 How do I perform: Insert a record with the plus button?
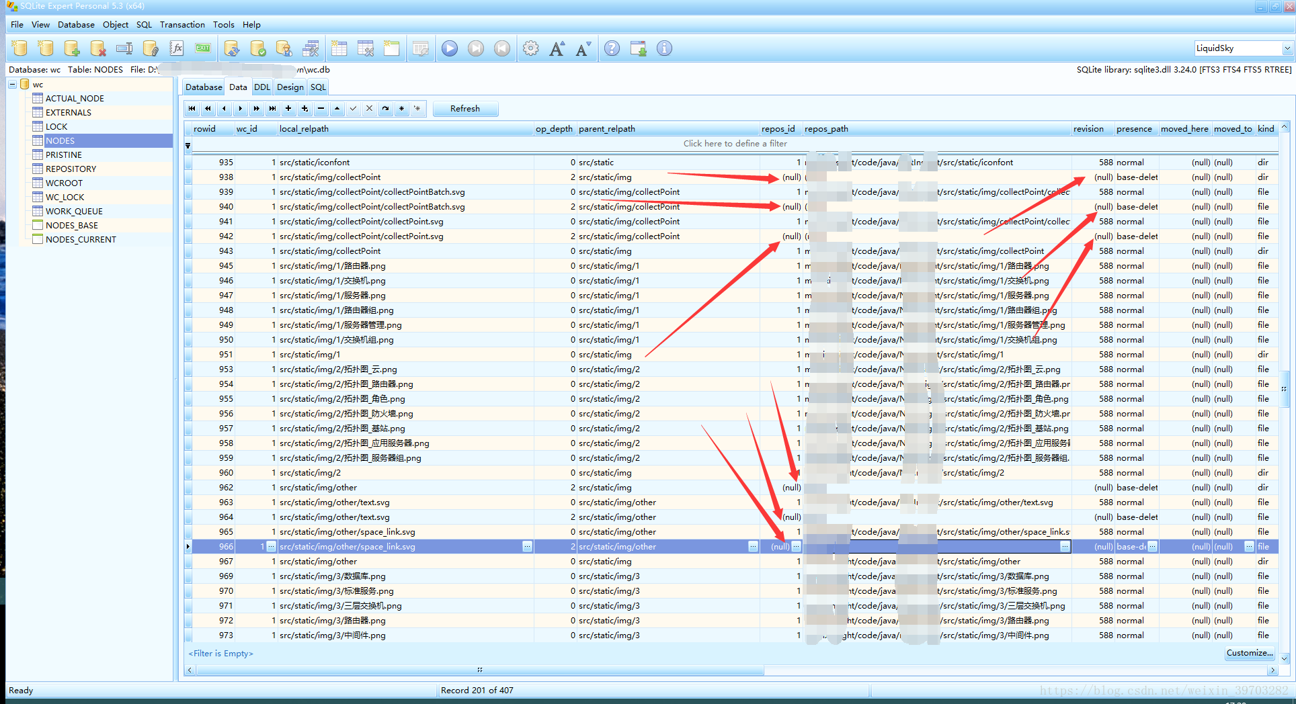288,109
